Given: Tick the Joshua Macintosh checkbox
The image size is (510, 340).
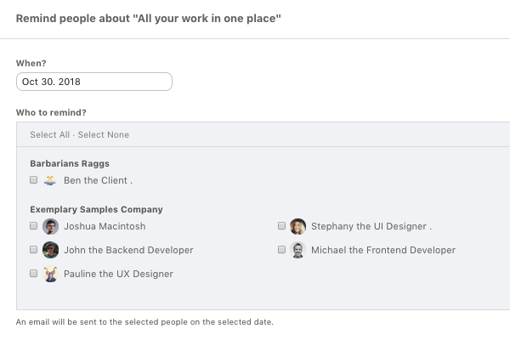Looking at the screenshot, I should pyautogui.click(x=33, y=226).
